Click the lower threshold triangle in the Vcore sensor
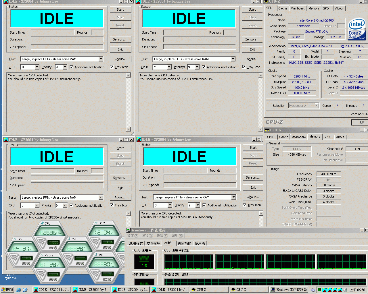This screenshot has height=294, width=368. pos(44,276)
